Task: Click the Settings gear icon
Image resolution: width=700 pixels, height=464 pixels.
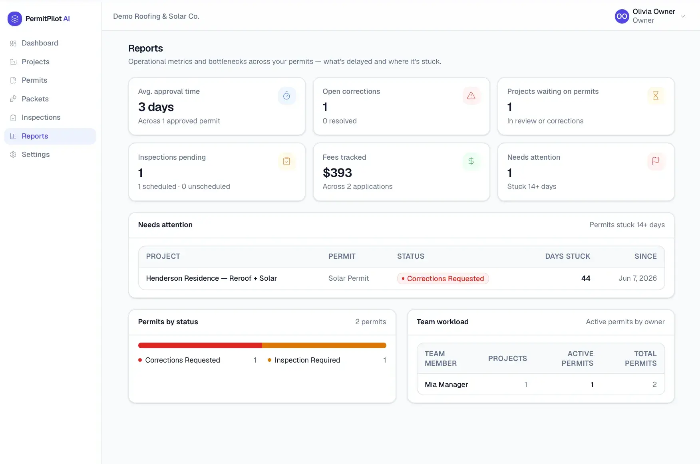Action: (13, 155)
